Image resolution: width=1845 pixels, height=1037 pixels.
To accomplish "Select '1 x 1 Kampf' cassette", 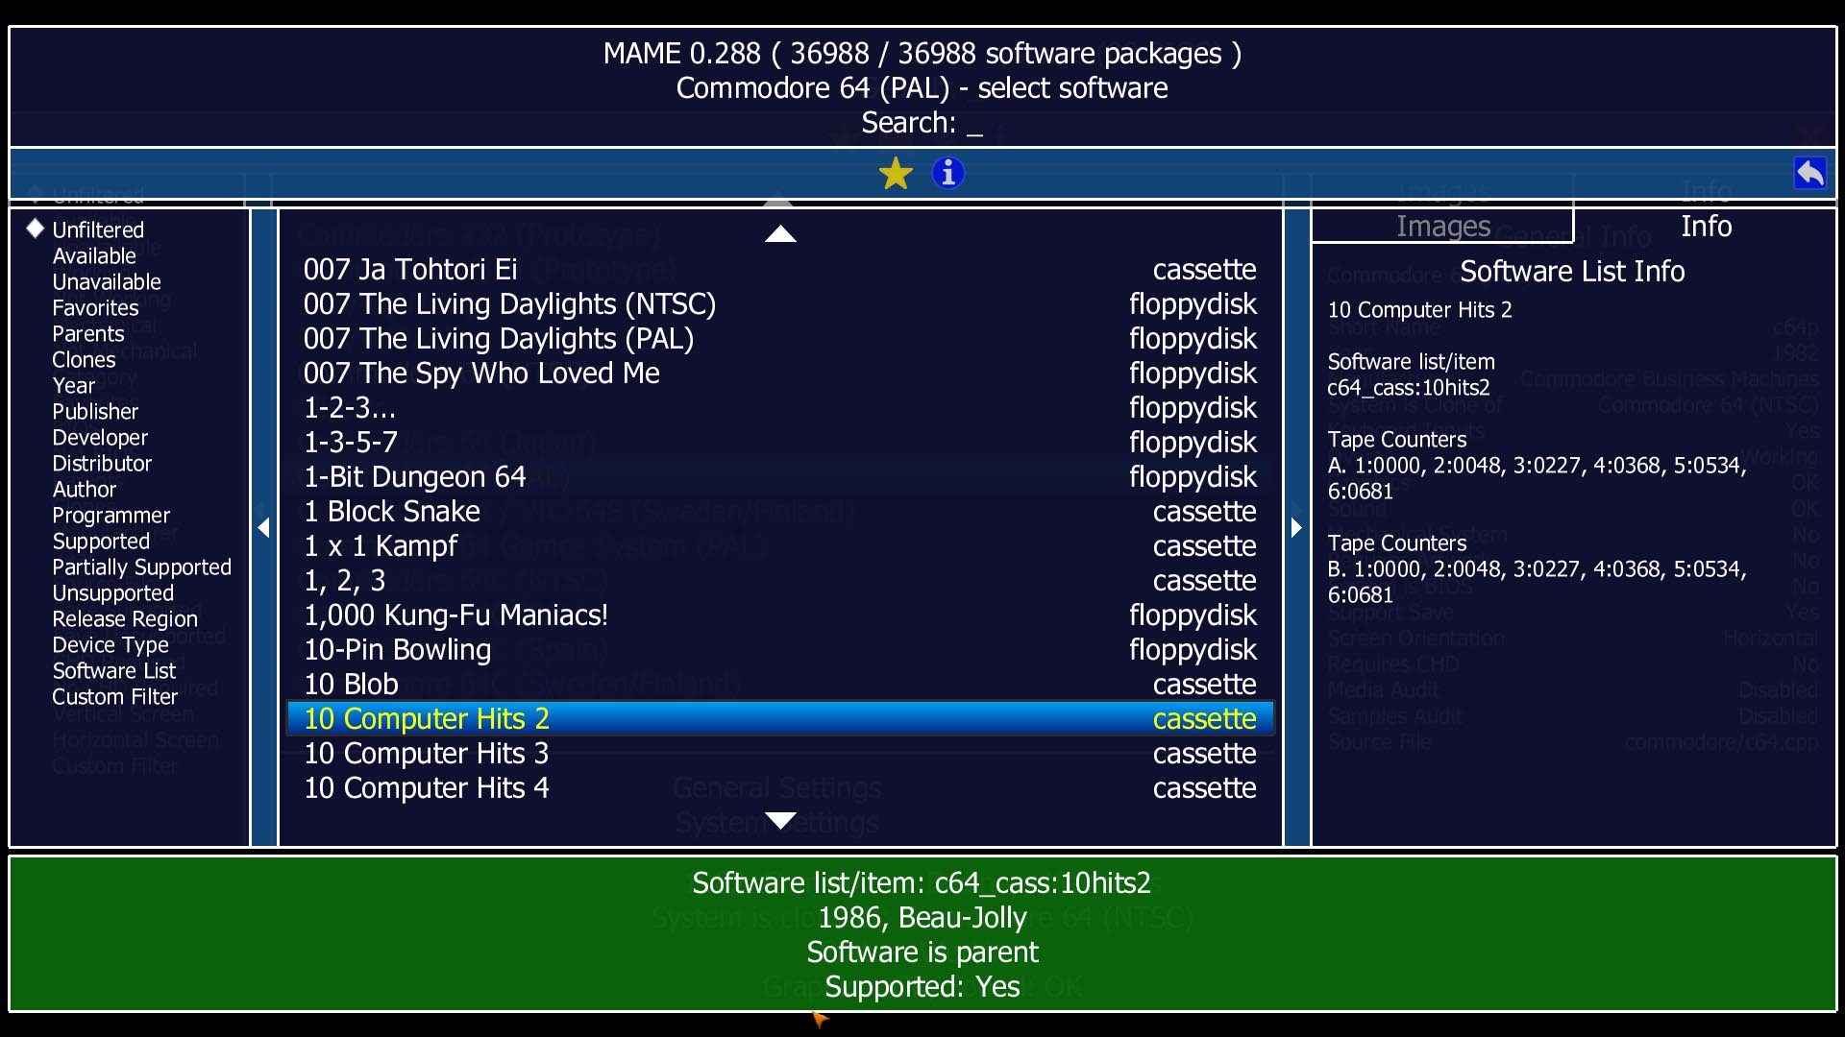I will pos(780,546).
